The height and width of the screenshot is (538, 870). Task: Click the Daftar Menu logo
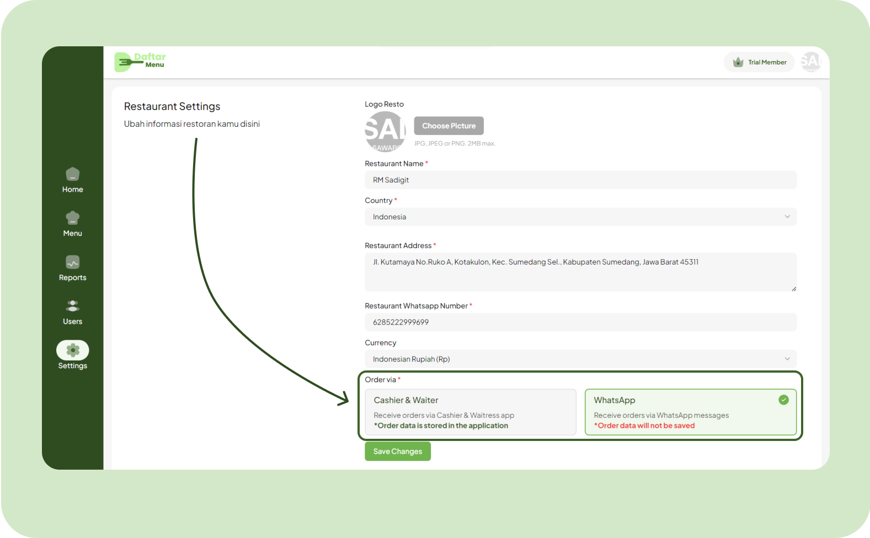pos(140,62)
